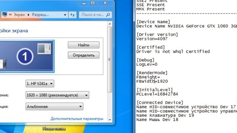Click the Driver is not Whql Certified line
This screenshot has width=237, height=133.
(x=173, y=52)
